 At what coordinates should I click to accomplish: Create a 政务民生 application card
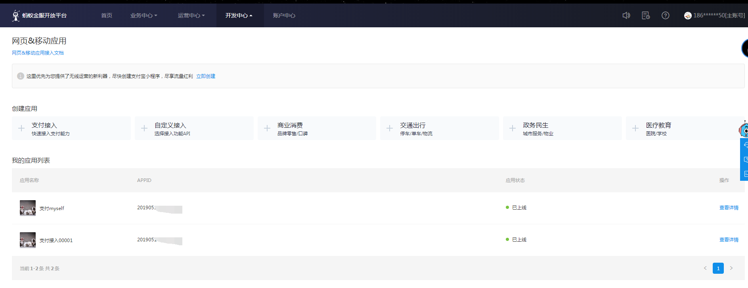click(x=562, y=128)
